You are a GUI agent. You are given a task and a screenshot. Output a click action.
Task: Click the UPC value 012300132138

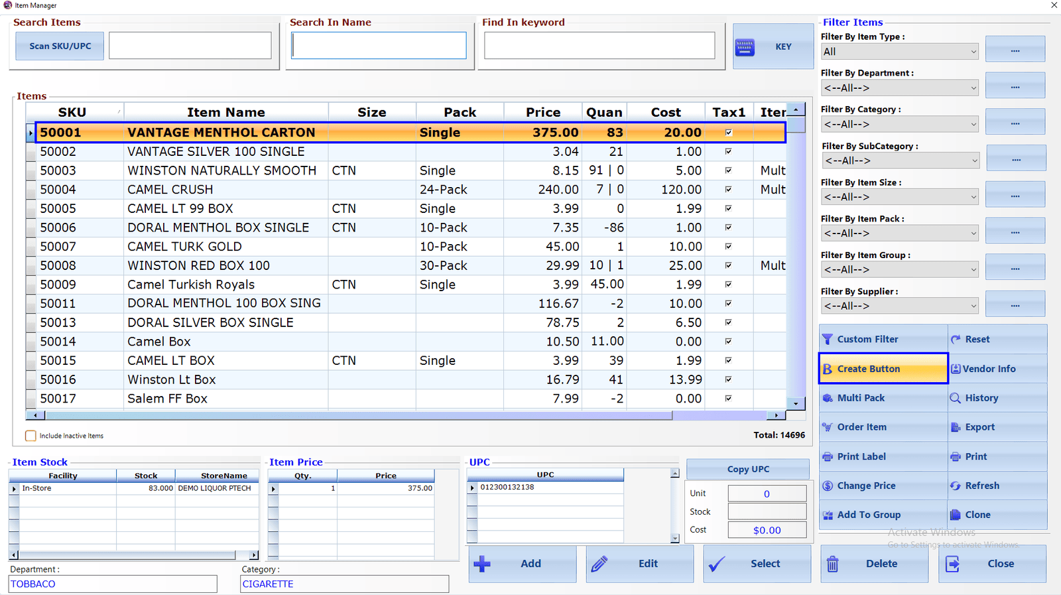click(507, 487)
